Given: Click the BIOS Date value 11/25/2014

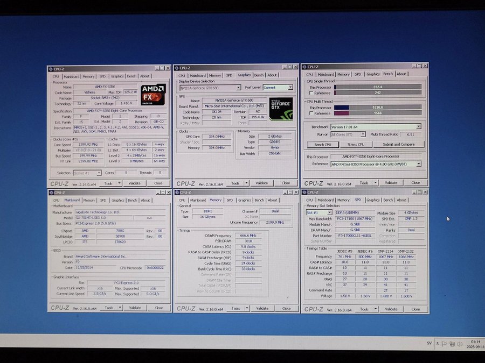Looking at the screenshot, I should point(95,268).
